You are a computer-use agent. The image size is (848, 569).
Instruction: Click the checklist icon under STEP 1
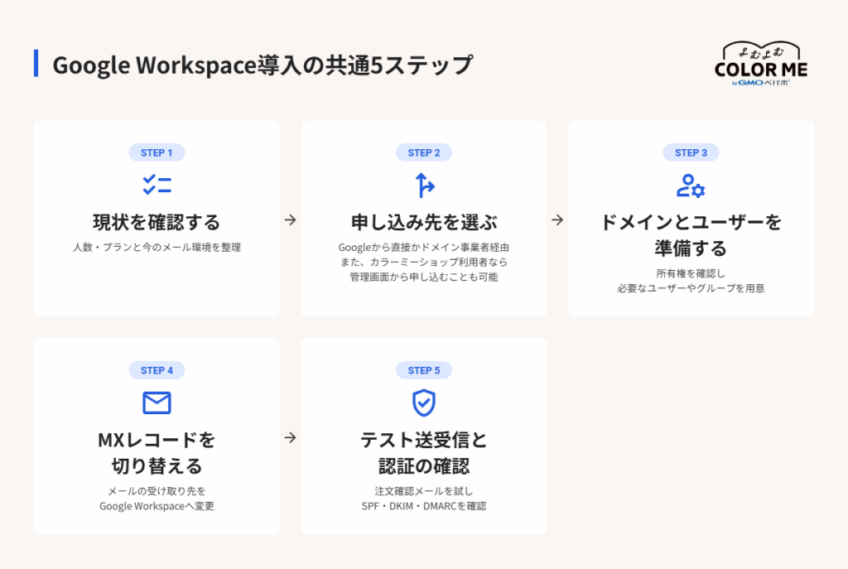(x=157, y=185)
